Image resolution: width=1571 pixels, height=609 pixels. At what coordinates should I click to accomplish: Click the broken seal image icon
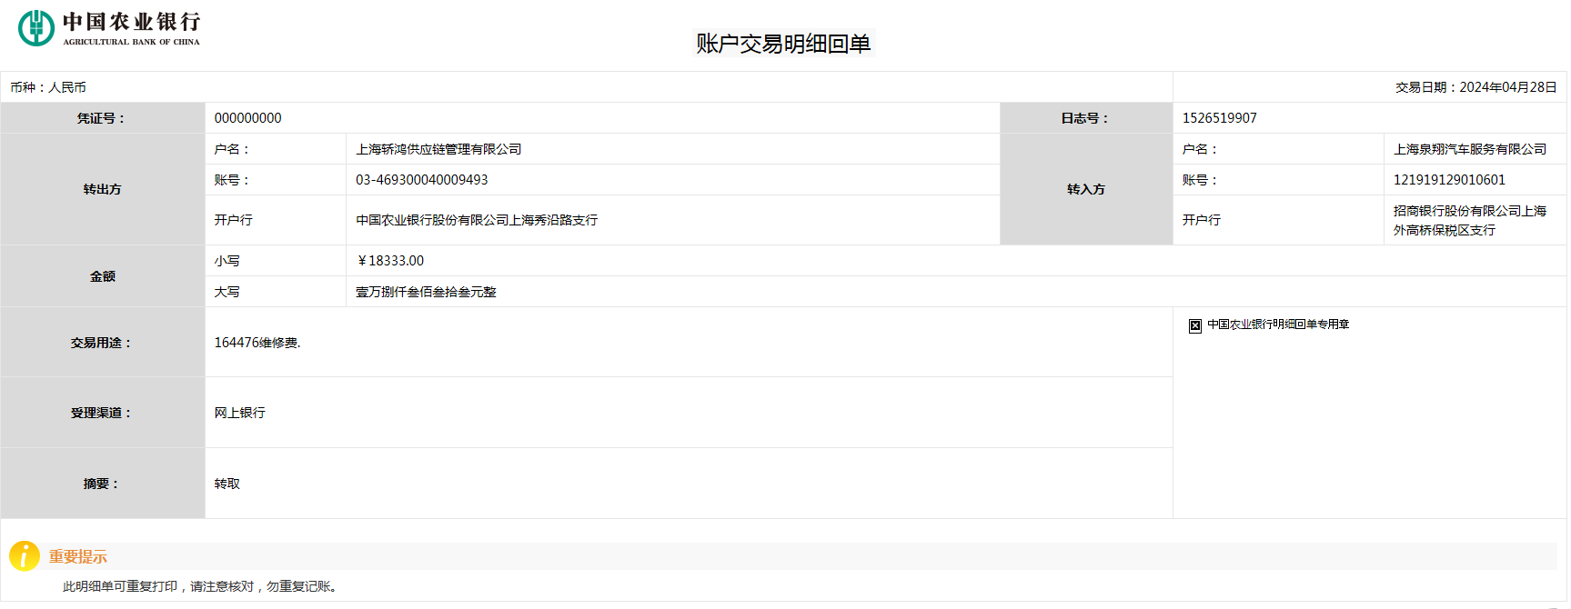click(1195, 325)
